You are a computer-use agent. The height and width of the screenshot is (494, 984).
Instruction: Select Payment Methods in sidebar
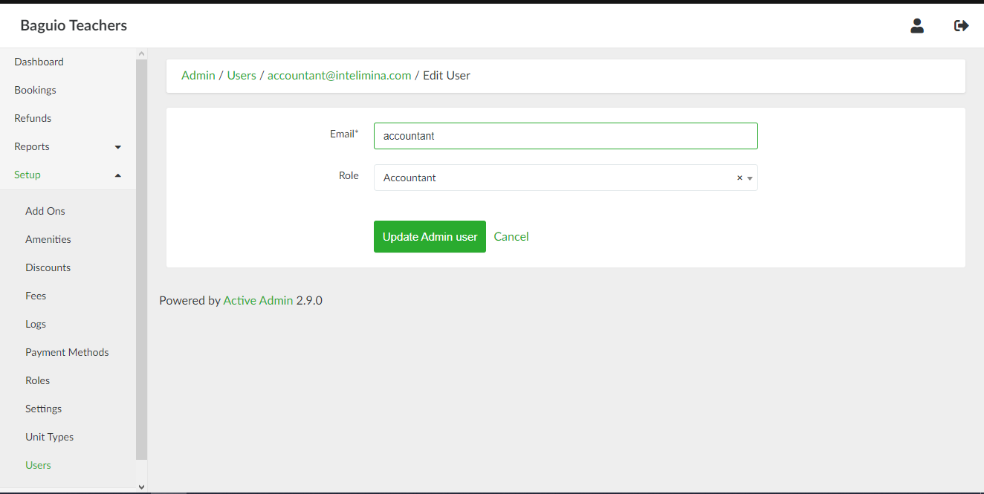point(67,352)
